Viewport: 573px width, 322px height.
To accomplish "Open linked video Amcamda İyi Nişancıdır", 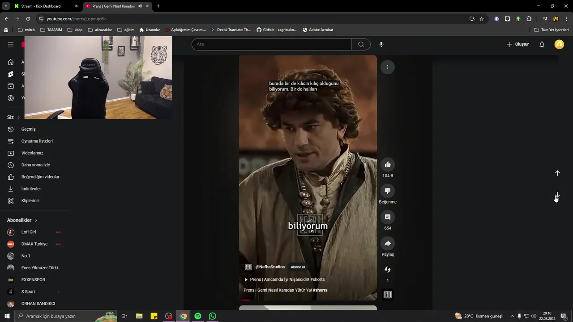I will (285, 280).
